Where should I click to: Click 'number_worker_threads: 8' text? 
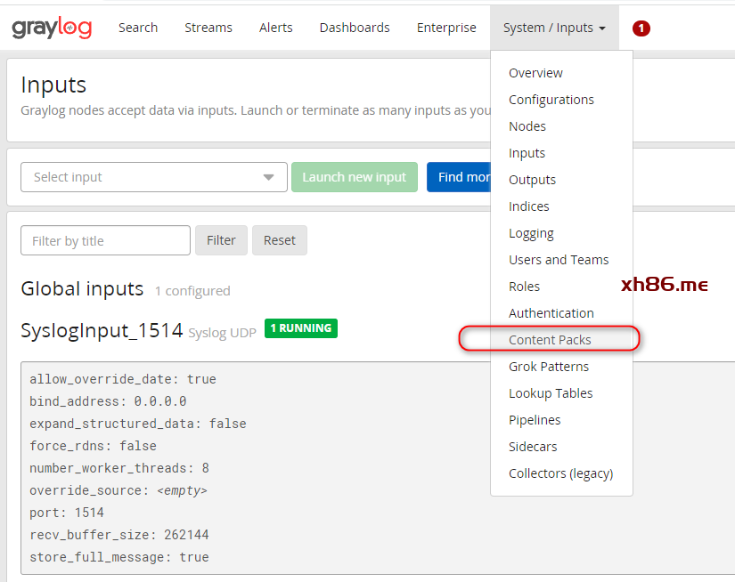pyautogui.click(x=119, y=468)
